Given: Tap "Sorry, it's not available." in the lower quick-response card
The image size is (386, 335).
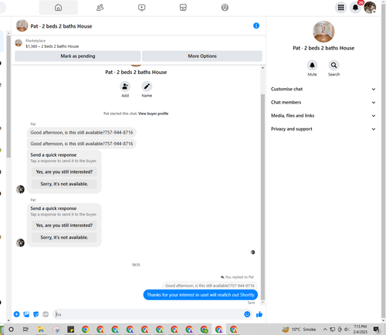Looking at the screenshot, I should click(64, 237).
